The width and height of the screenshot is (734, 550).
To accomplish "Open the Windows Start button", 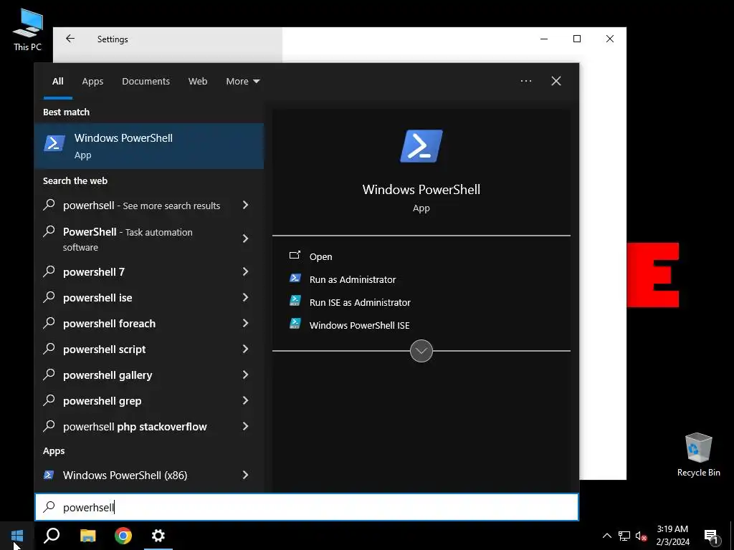I will [x=17, y=536].
